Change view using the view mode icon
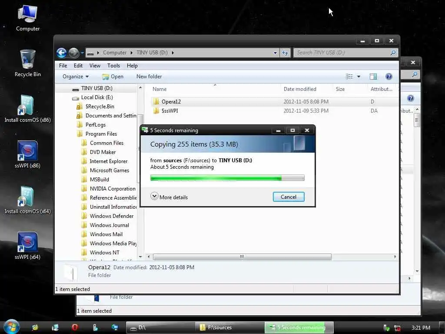 click(349, 77)
